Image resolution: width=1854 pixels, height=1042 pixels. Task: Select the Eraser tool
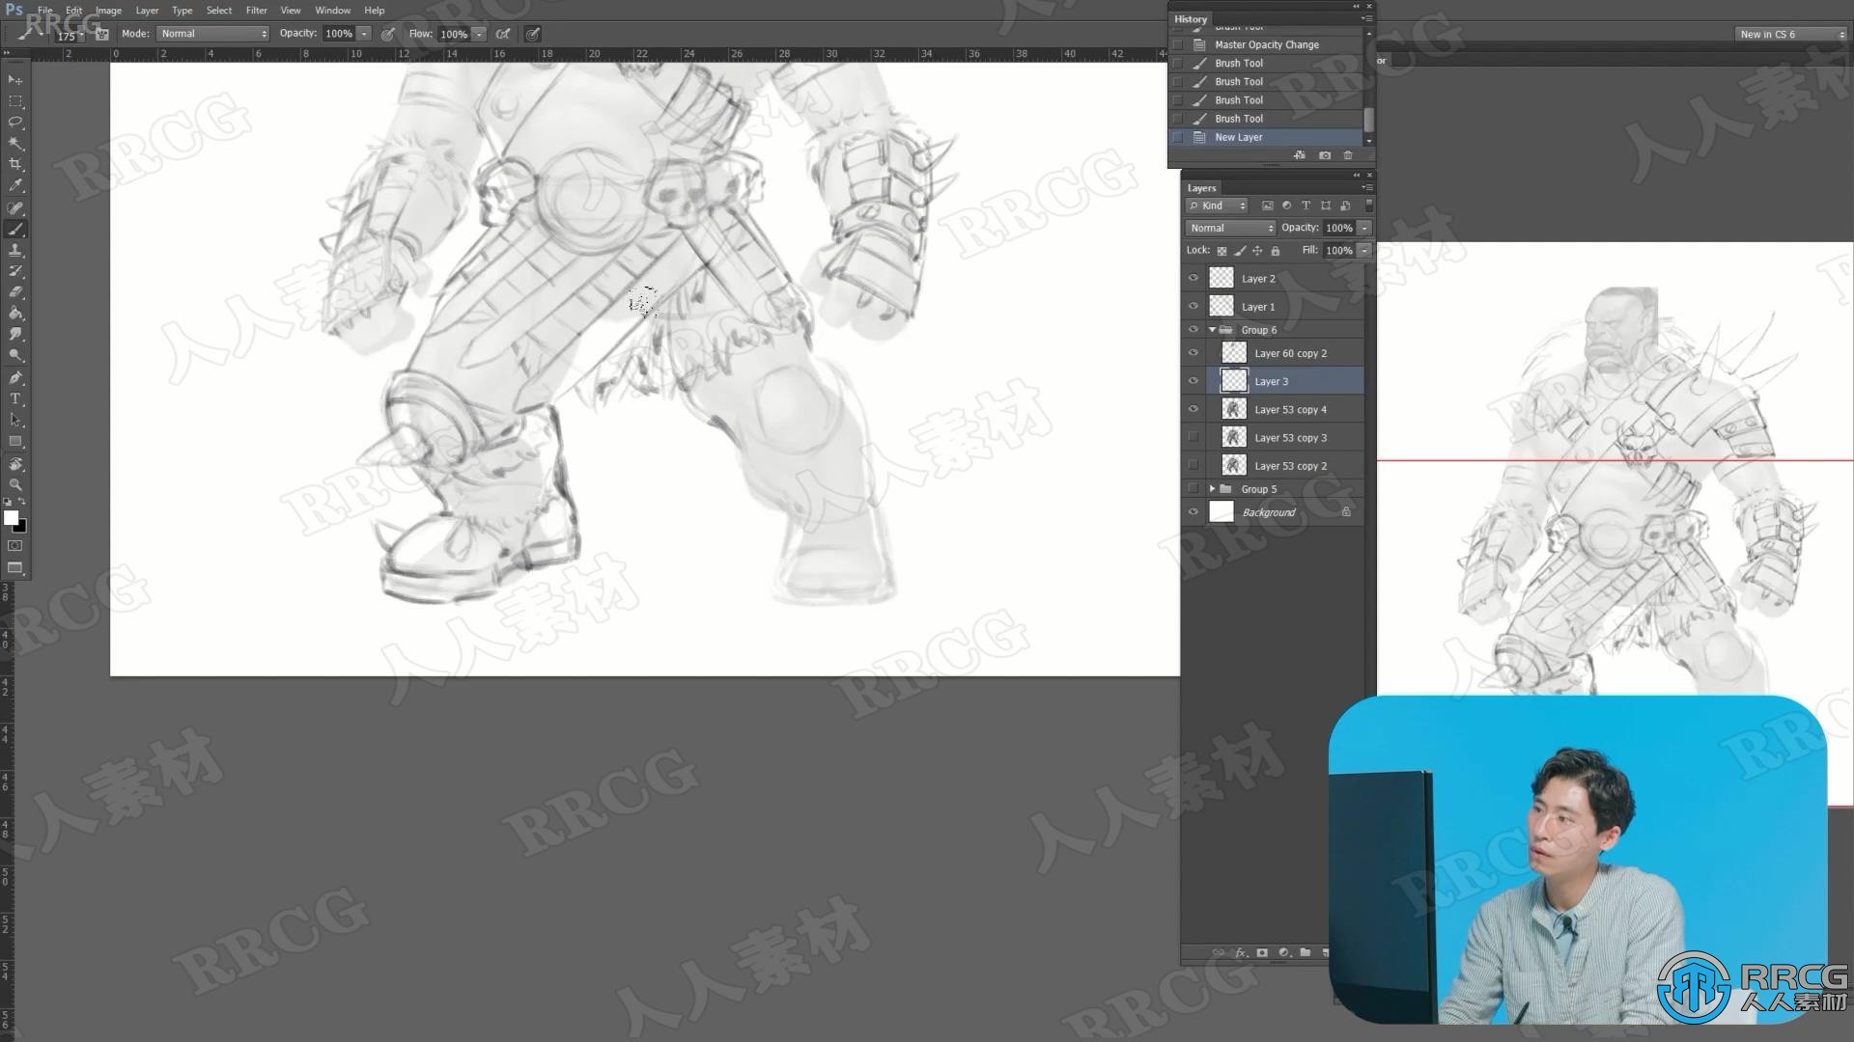pos(16,291)
